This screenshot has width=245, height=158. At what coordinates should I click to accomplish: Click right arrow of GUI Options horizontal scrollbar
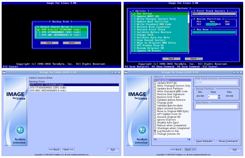(190, 139)
